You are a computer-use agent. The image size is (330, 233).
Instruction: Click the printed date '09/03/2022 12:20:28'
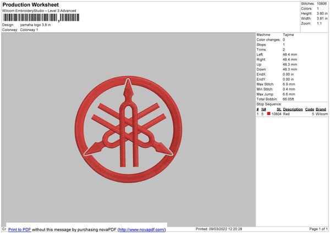(225, 229)
